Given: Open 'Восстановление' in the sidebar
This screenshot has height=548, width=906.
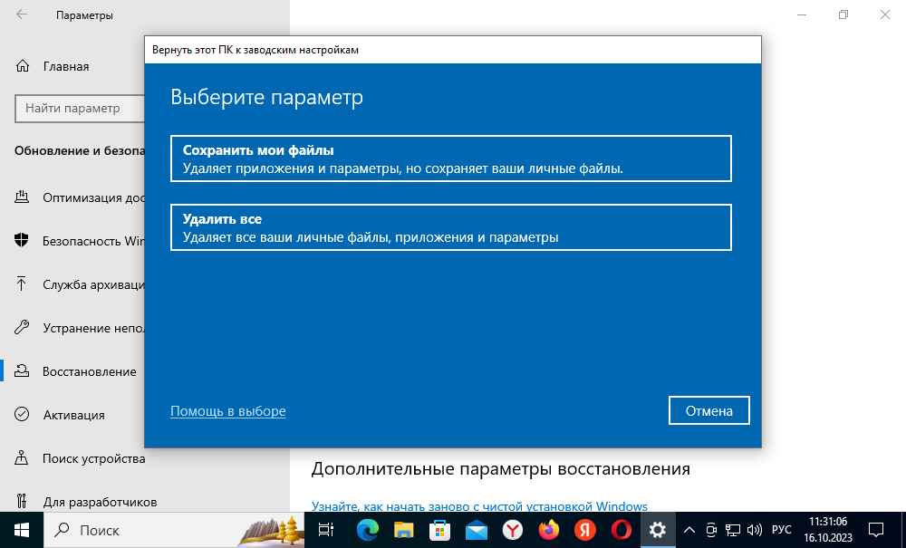Looking at the screenshot, I should tap(89, 371).
